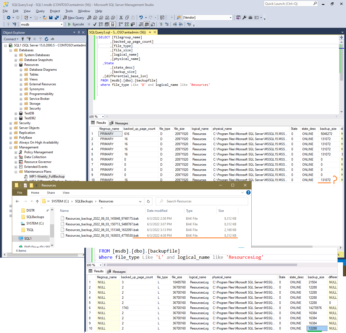This screenshot has height=333, width=346.
Task: Click the Results to Text icon
Action: tap(141, 24)
